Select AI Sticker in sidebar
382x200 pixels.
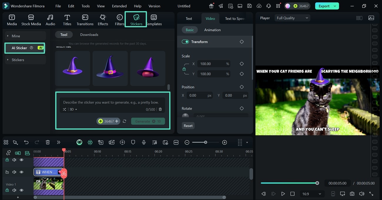(25, 48)
